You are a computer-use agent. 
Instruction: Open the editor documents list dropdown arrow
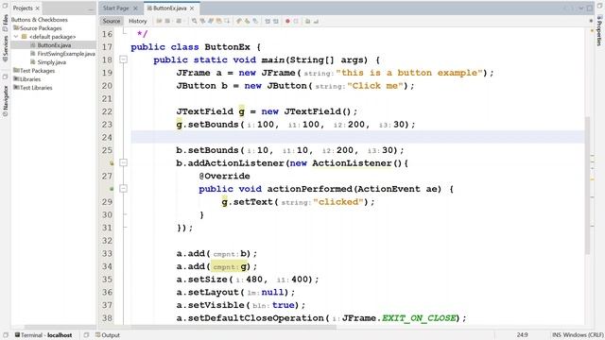click(581, 8)
